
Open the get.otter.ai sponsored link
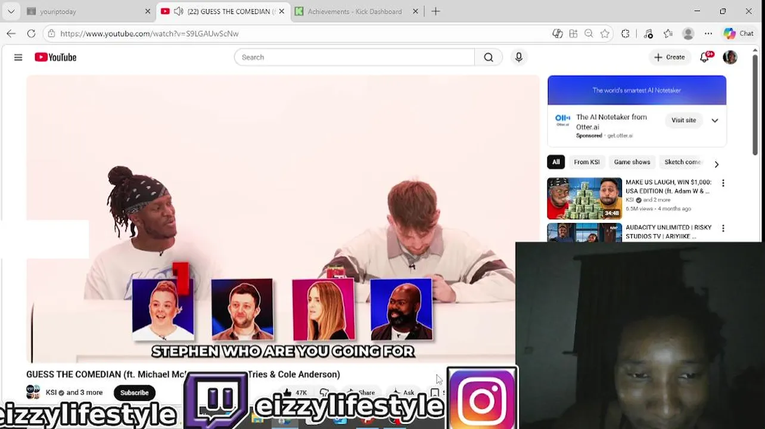(620, 136)
